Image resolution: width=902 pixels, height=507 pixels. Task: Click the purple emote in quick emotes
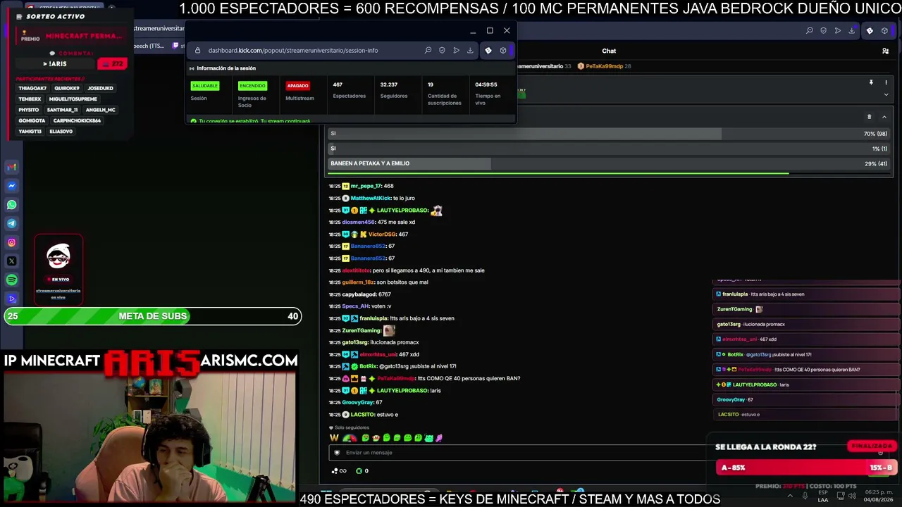(439, 438)
